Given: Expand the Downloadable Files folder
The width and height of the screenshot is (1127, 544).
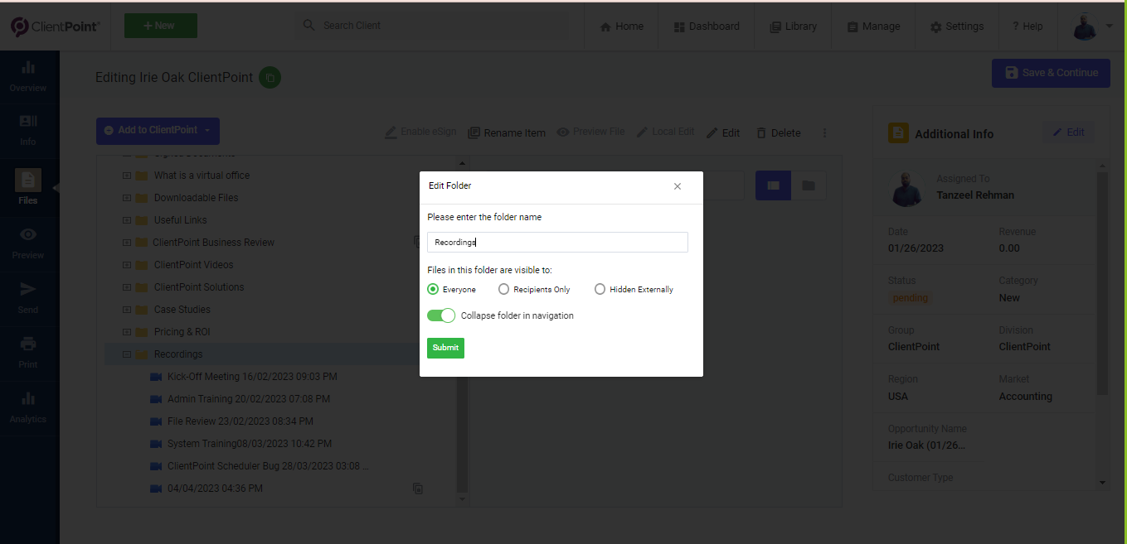Looking at the screenshot, I should 126,198.
